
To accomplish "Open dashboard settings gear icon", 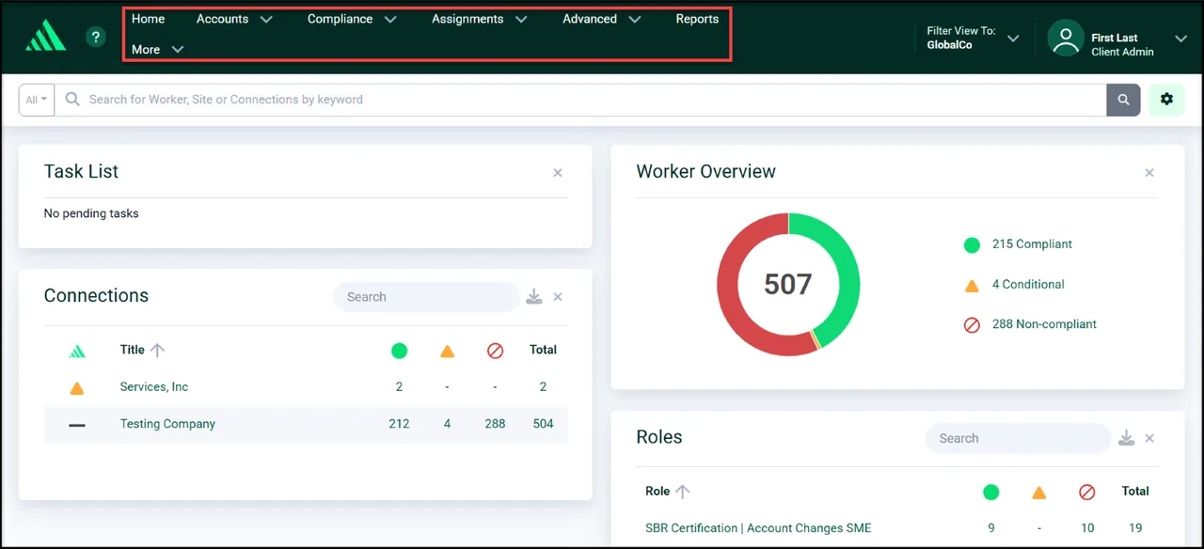I will (x=1166, y=100).
